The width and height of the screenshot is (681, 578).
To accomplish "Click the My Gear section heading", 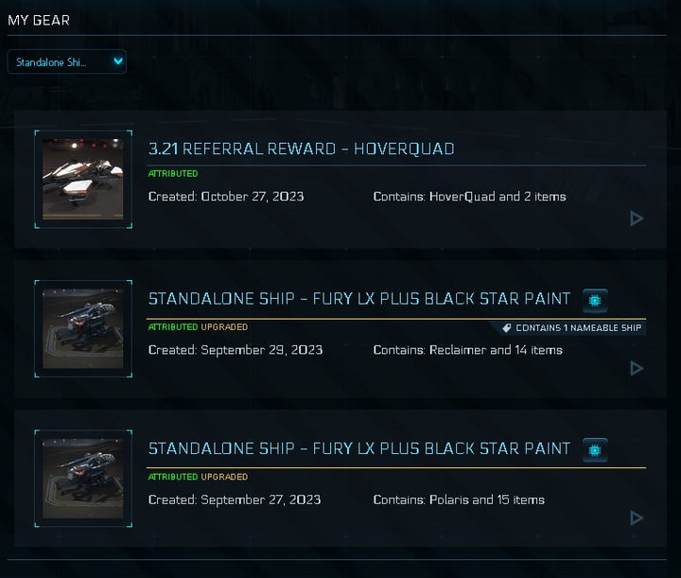I will [39, 20].
